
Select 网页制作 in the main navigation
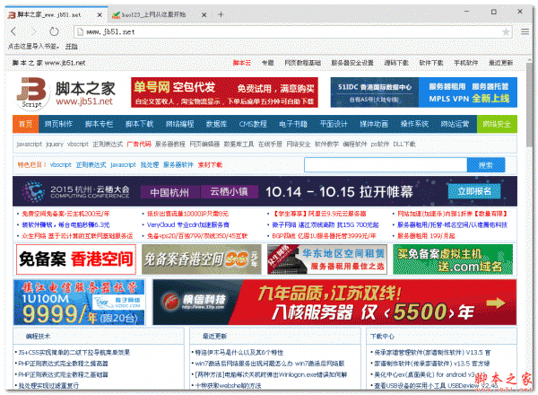coord(58,124)
